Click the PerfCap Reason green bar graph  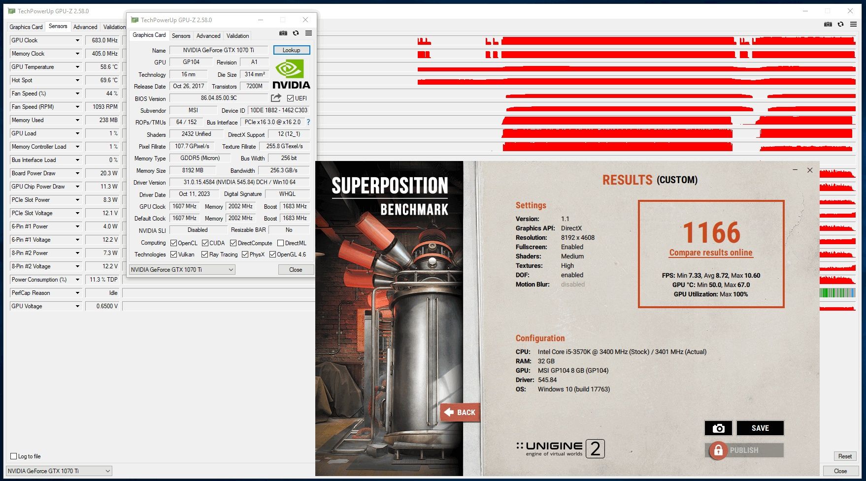pos(837,293)
